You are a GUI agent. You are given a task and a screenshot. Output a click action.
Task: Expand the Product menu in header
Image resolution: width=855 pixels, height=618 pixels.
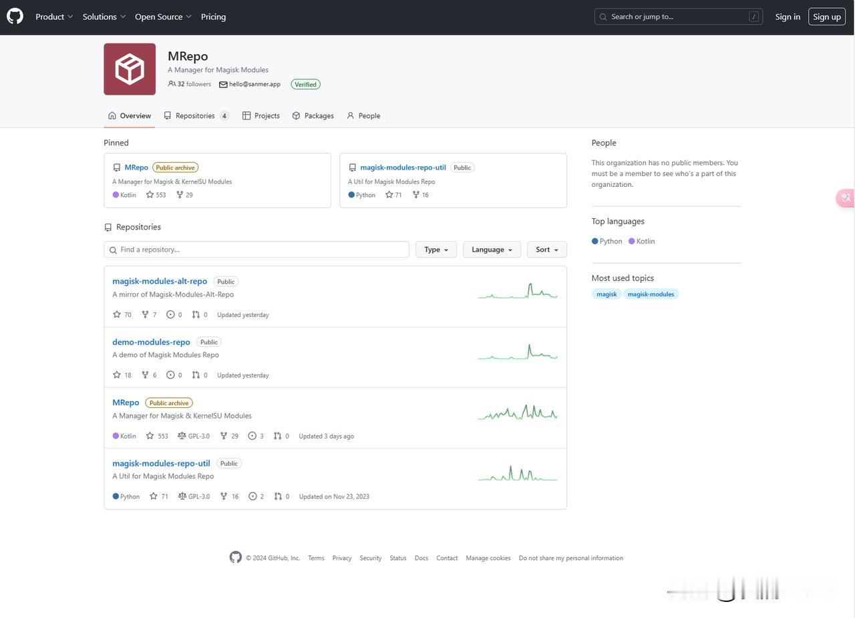[54, 17]
